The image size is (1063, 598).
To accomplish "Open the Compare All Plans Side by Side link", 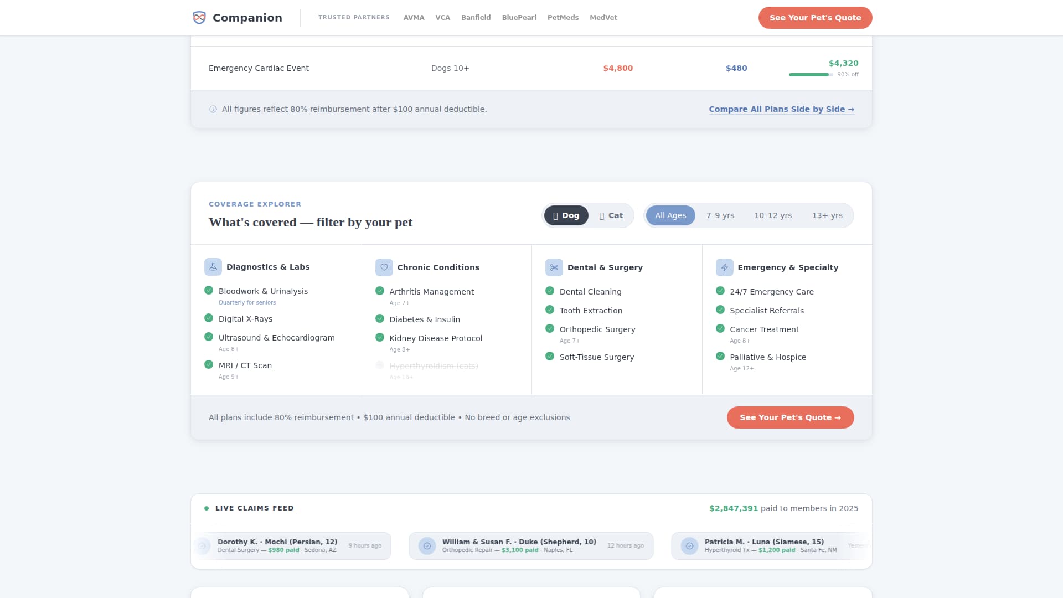I will point(781,109).
